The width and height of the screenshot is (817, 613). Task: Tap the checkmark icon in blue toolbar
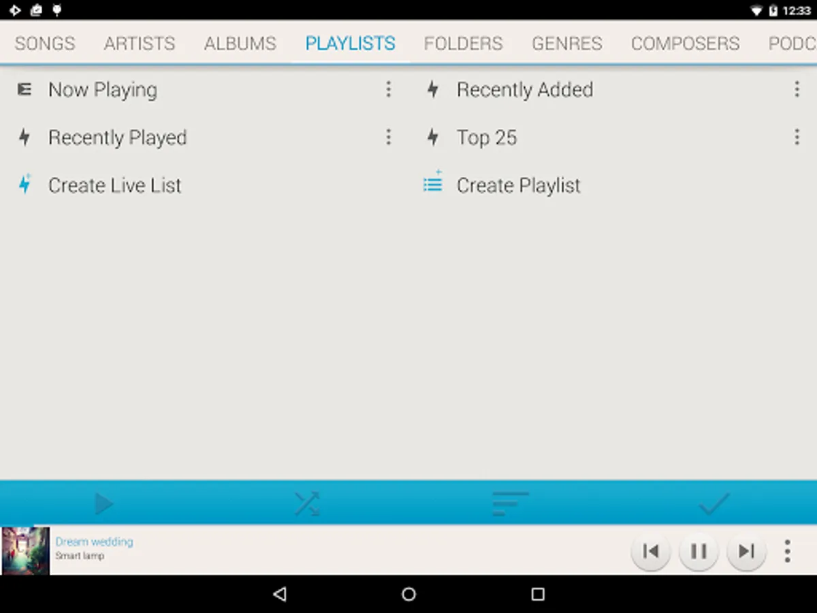(714, 504)
